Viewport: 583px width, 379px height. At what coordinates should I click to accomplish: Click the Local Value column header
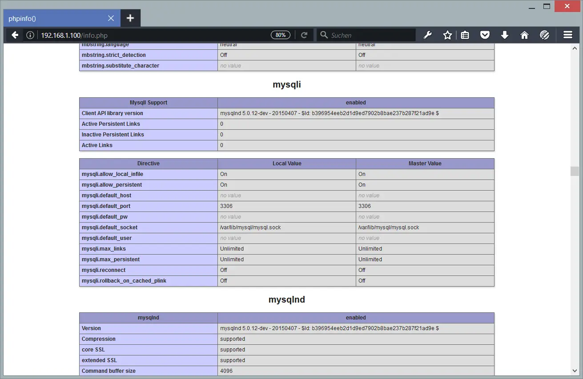287,164
